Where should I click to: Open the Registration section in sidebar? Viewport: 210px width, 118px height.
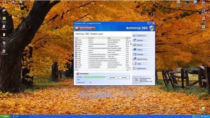click(x=143, y=69)
